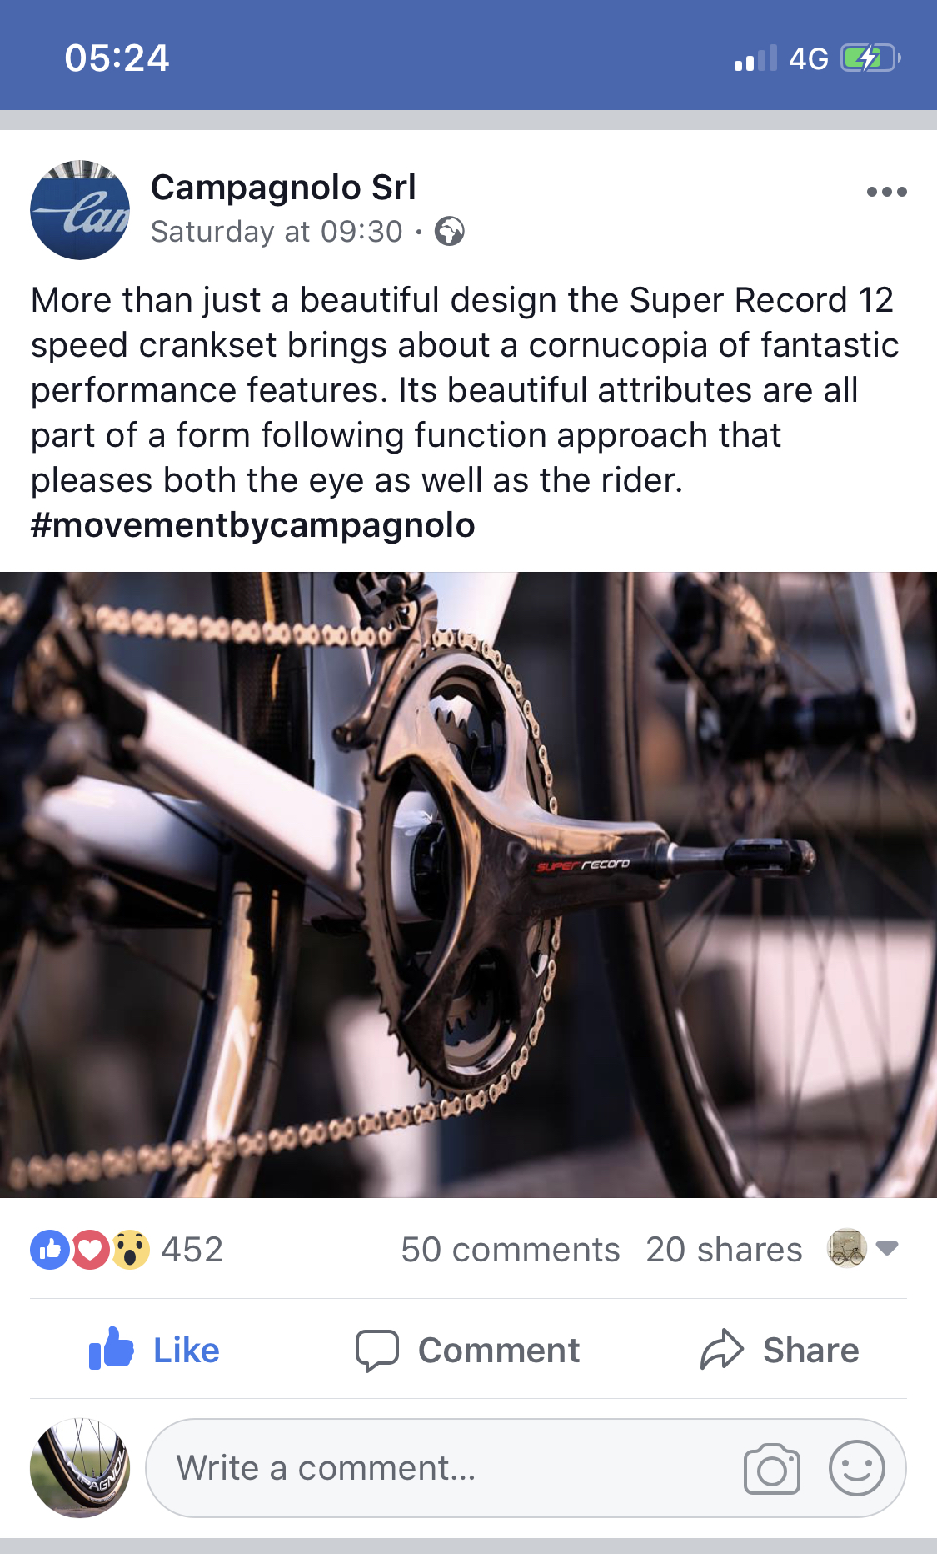937x1554 pixels.
Task: View the 20 shares list
Action: [724, 1250]
